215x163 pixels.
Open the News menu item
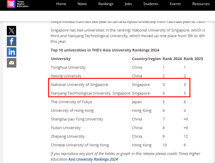pyautogui.click(x=82, y=4)
